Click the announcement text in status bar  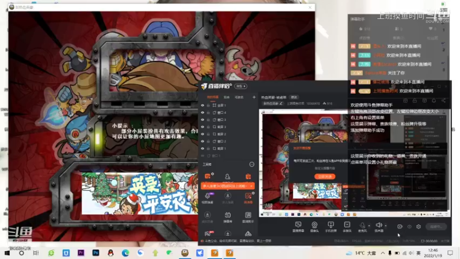pyautogui.click(x=238, y=241)
